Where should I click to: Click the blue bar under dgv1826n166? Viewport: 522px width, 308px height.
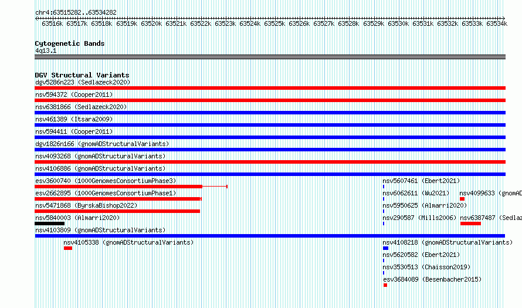tap(270, 150)
